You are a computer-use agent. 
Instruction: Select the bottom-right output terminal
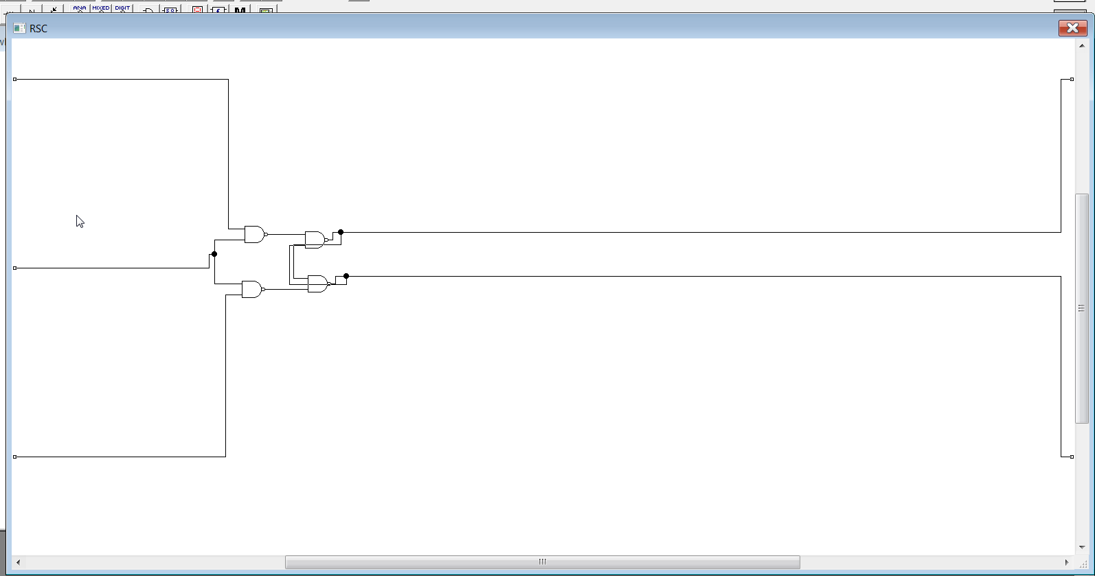tap(1072, 457)
